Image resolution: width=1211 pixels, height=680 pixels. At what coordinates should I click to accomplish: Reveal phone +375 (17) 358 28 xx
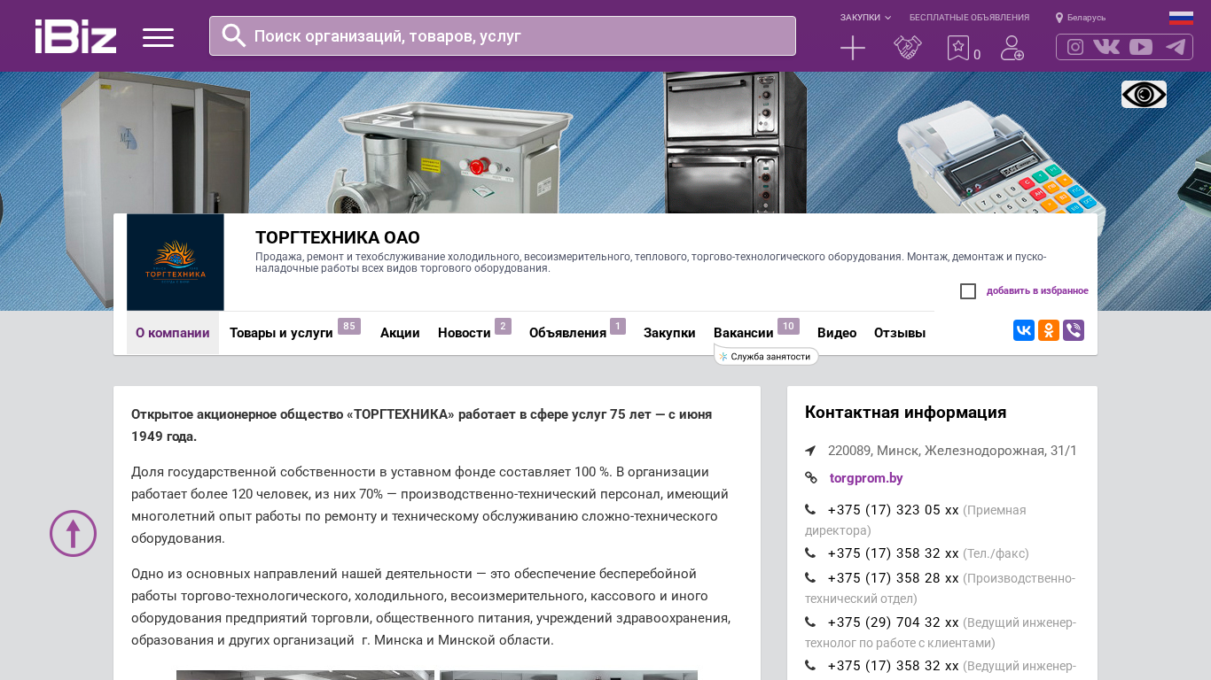[x=894, y=578]
